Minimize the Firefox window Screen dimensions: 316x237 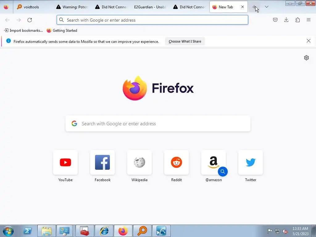[x=290, y=3]
